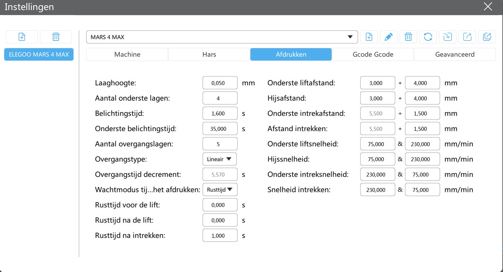Export all profiles with stacked-squares arrow
Image resolution: width=503 pixels, height=272 pixels.
tap(487, 37)
